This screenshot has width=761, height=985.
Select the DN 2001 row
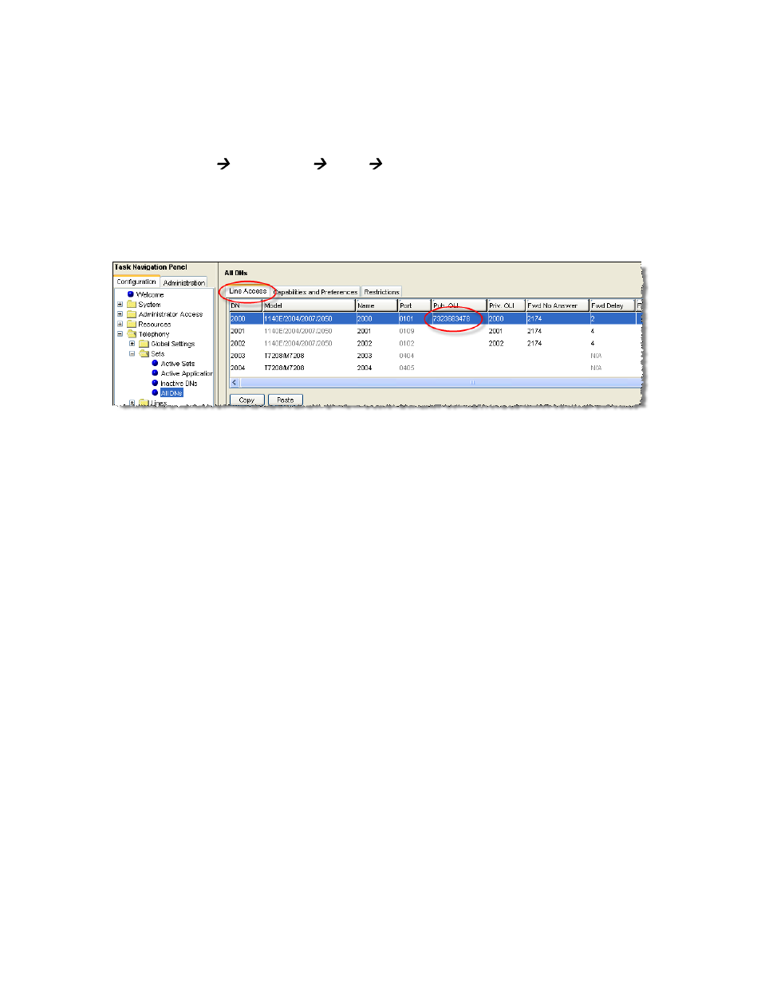[434, 331]
